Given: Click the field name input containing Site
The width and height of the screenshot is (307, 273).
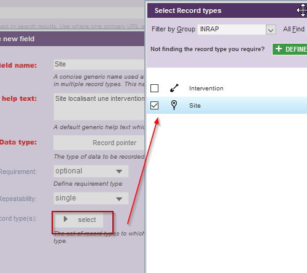Looking at the screenshot, I should coord(99,65).
